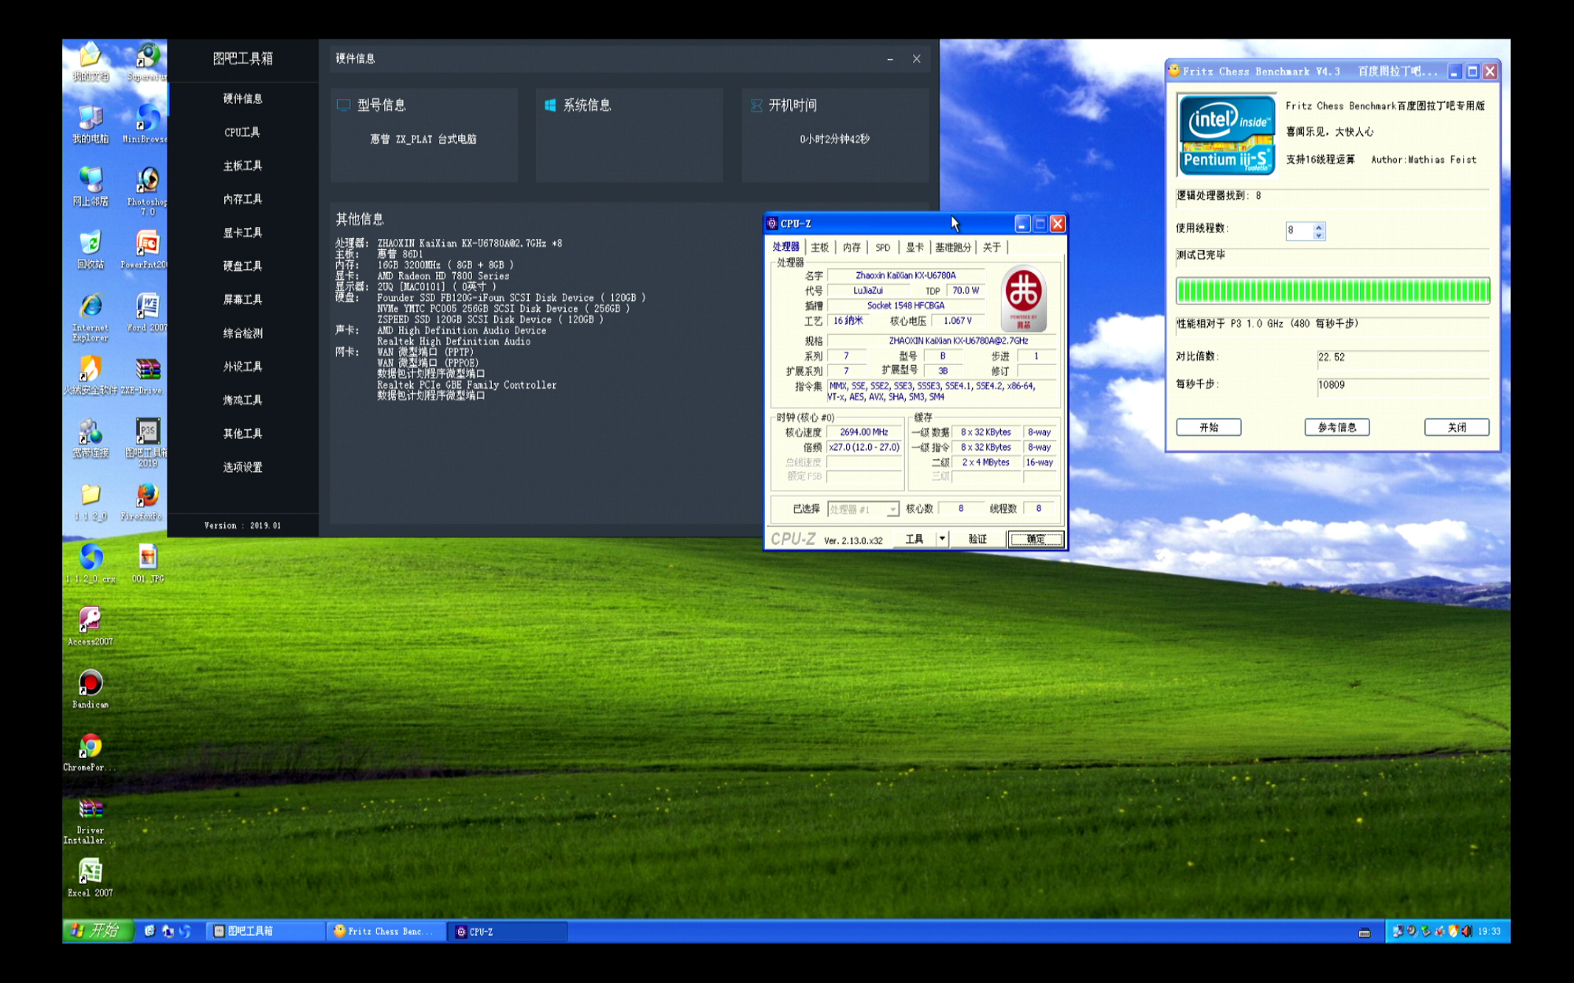Viewport: 1574px width, 983px height.
Task: Switch to Fritz Chess Benchmark taskbar button
Action: click(386, 931)
